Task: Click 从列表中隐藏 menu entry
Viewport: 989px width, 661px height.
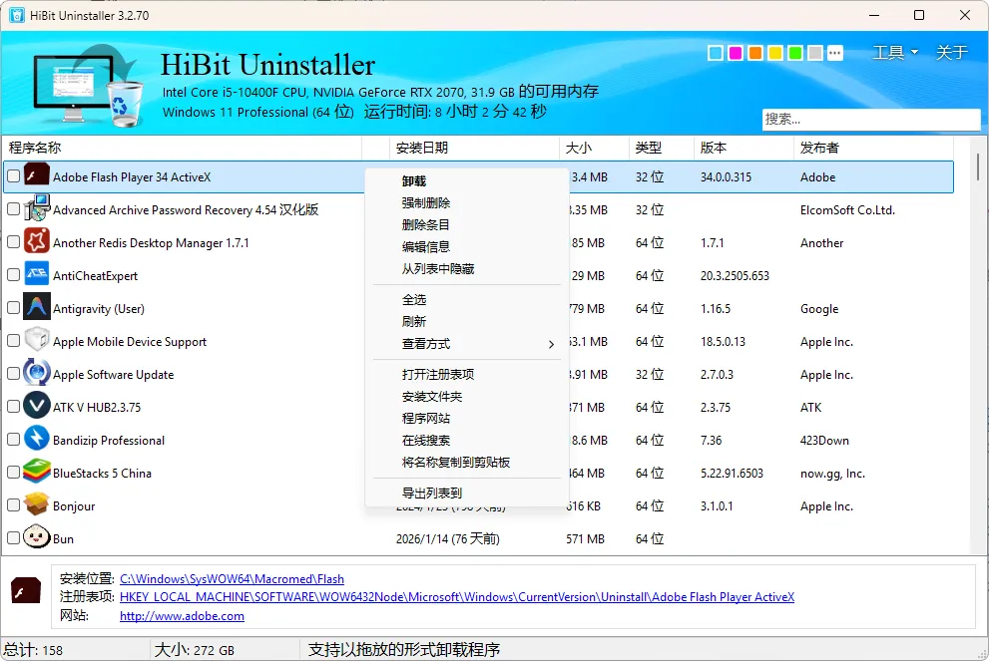Action: click(467, 269)
